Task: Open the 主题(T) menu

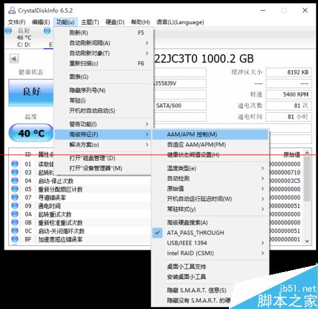Action: 90,22
